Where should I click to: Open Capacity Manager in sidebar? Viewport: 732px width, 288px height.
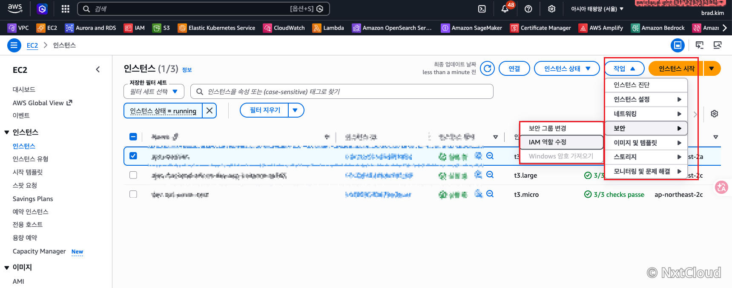39,251
